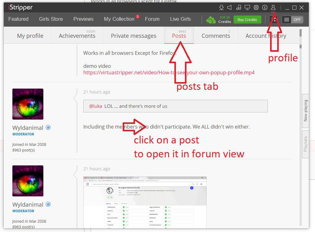Open settings via the gear icon
315x232 pixels.
point(256,7)
